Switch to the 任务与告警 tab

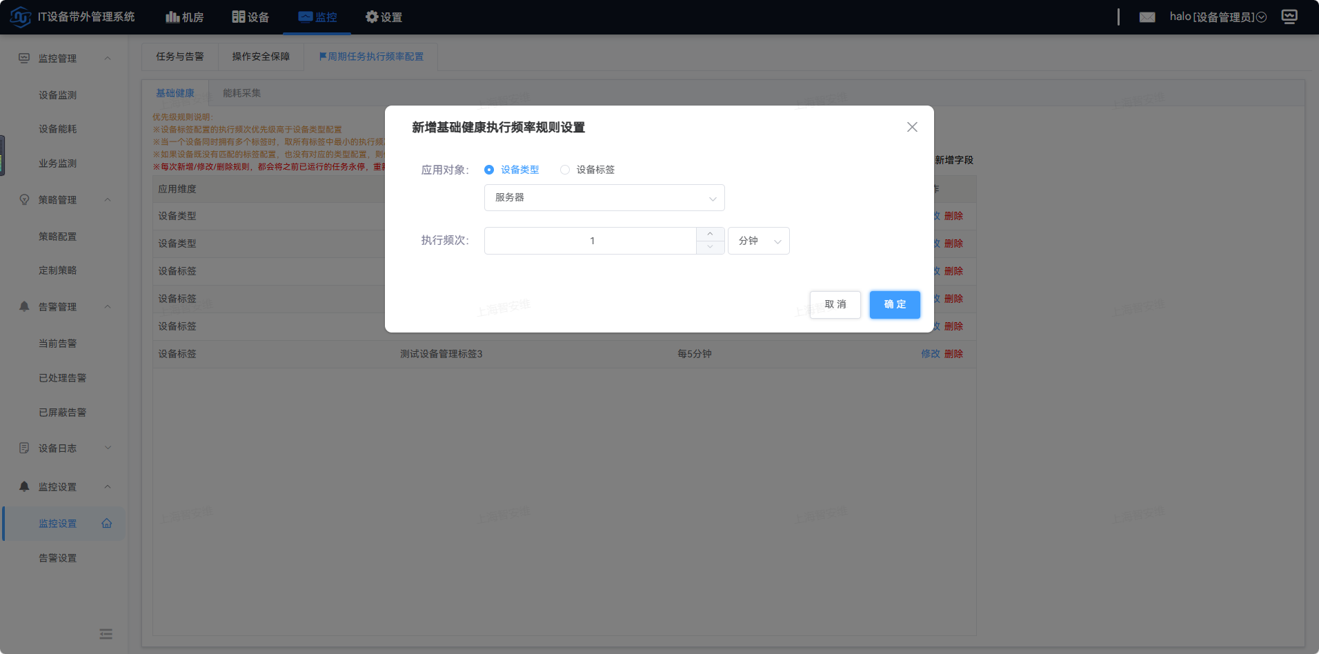click(180, 57)
